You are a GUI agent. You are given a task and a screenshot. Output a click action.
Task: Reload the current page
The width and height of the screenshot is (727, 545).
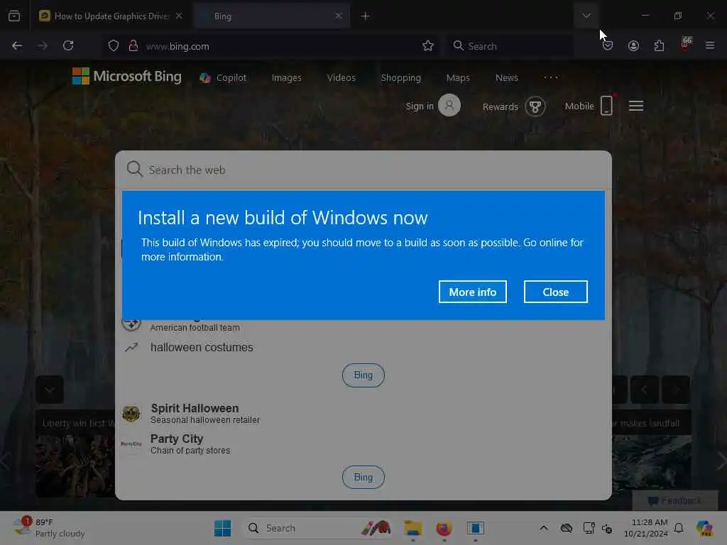click(x=68, y=45)
